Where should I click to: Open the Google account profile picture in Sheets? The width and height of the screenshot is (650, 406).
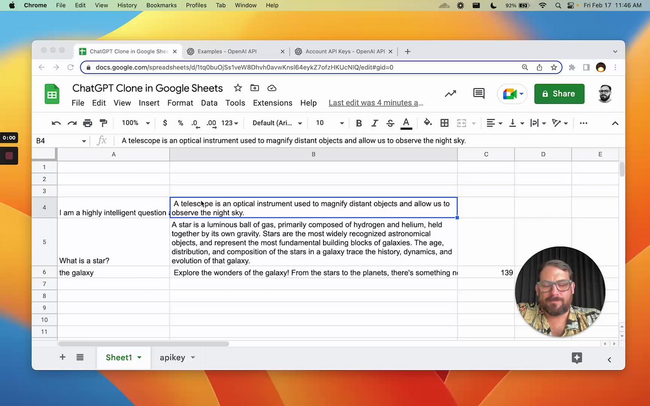coord(605,94)
